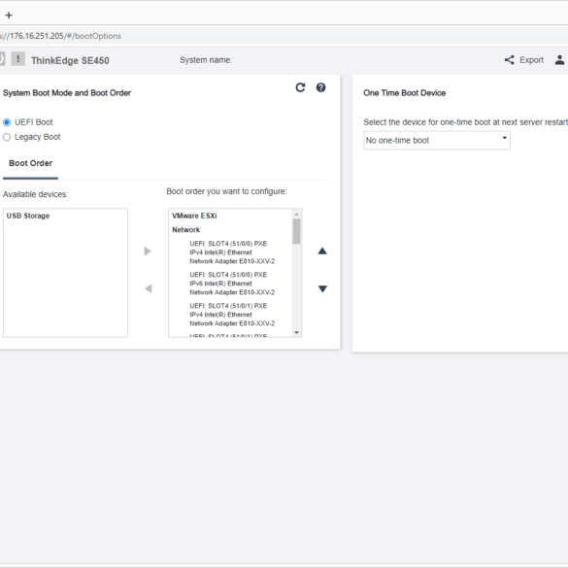Open the user account icon
The width and height of the screenshot is (568, 568).
pyautogui.click(x=559, y=60)
